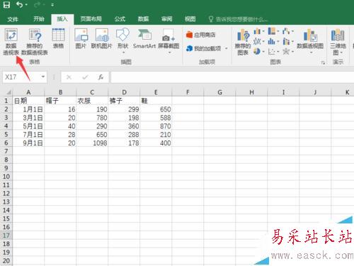Expand the PivotChart dropdown arrow

click(x=311, y=52)
